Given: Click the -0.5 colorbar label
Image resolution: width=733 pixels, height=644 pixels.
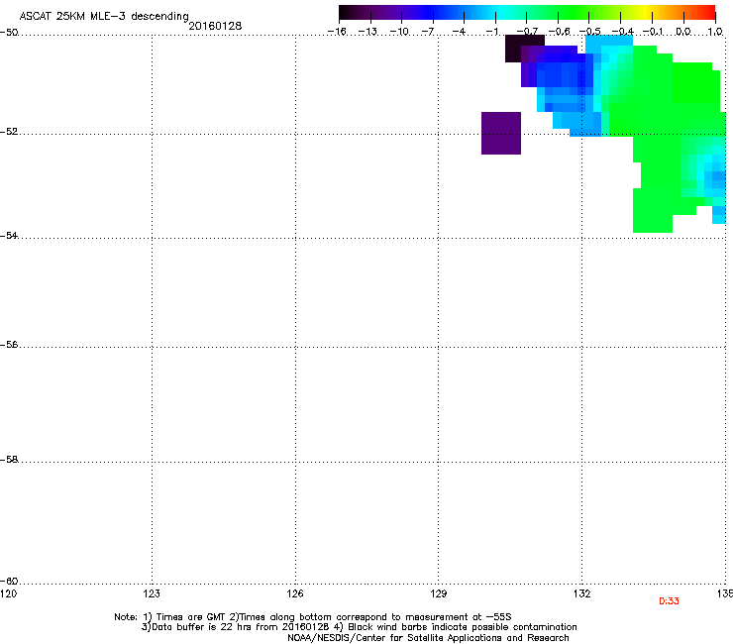Looking at the screenshot, I should tap(590, 32).
